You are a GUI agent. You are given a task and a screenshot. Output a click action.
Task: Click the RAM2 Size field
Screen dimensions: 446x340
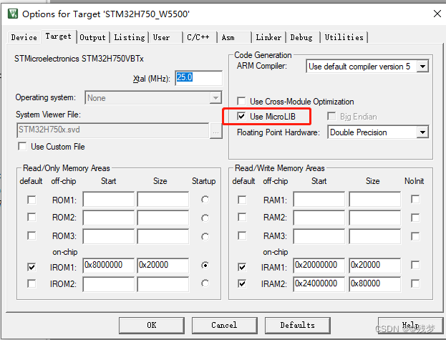pos(375,218)
